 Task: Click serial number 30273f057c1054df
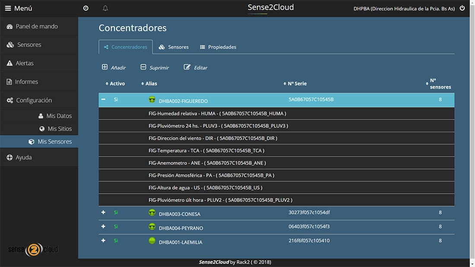(309, 213)
